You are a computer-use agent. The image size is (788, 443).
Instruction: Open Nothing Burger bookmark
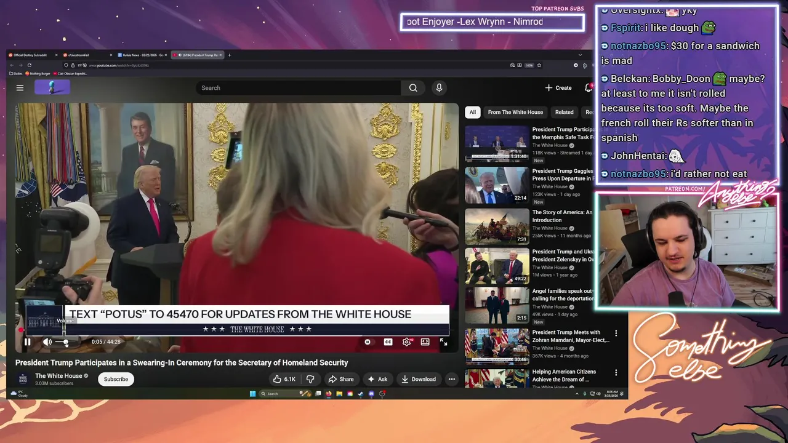point(38,73)
